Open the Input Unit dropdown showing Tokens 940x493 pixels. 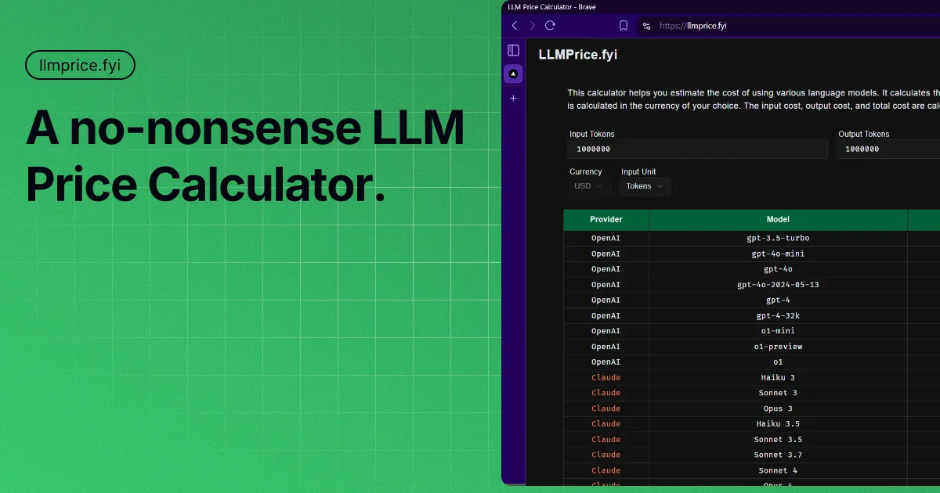point(644,186)
